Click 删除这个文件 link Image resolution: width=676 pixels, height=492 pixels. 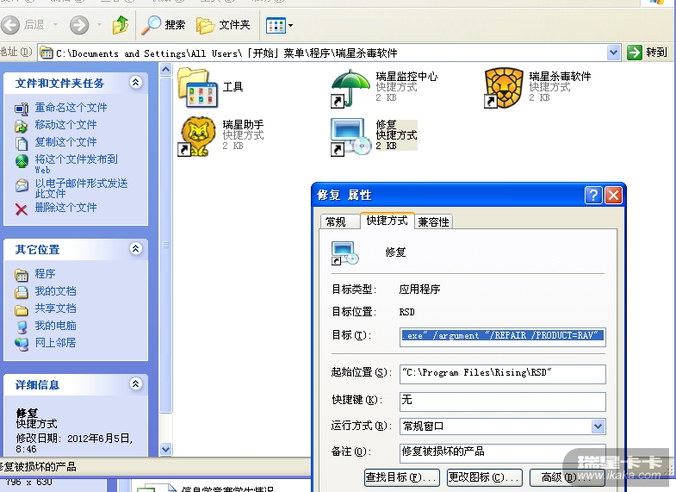pos(66,208)
